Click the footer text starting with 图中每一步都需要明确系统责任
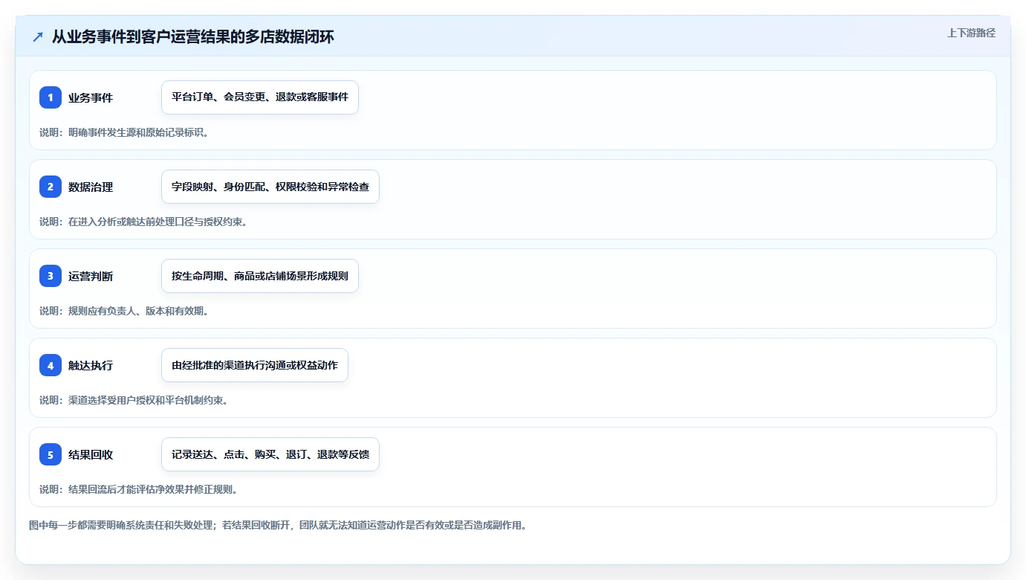Viewport: 1026px width, 580px height. click(x=278, y=525)
